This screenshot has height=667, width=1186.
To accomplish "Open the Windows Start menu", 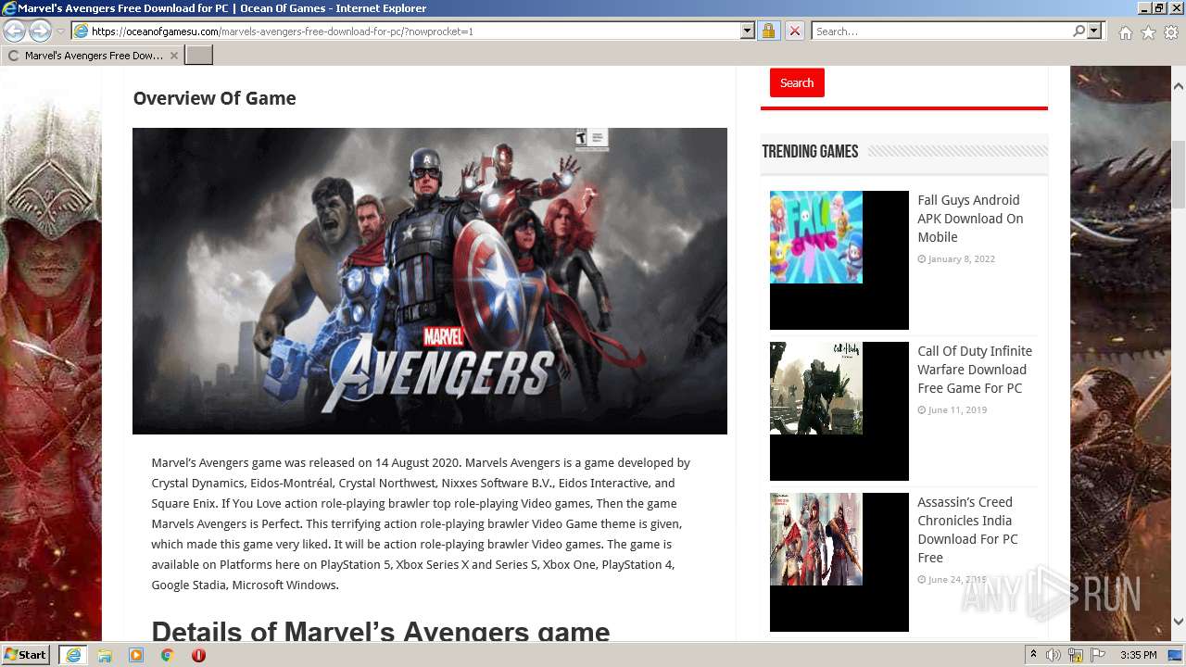I will pyautogui.click(x=26, y=655).
